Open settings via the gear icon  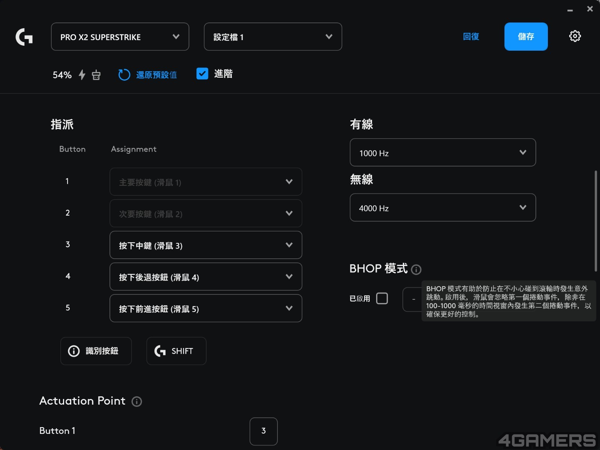[575, 36]
